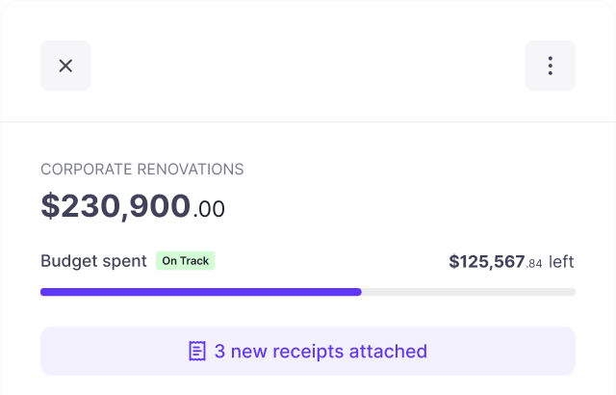The height and width of the screenshot is (395, 616).
Task: Open the three-dot more options menu
Action: tap(550, 66)
